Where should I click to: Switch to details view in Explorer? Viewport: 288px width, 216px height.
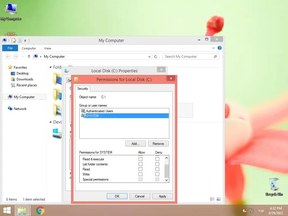212,199
